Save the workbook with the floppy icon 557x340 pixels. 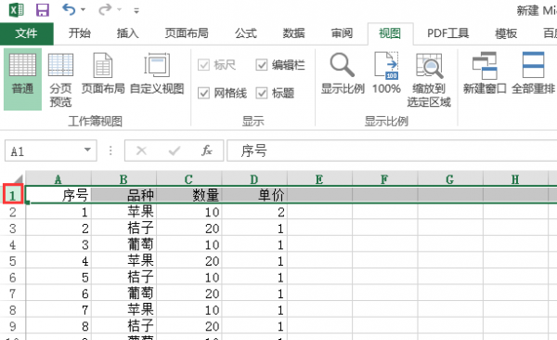coord(43,9)
